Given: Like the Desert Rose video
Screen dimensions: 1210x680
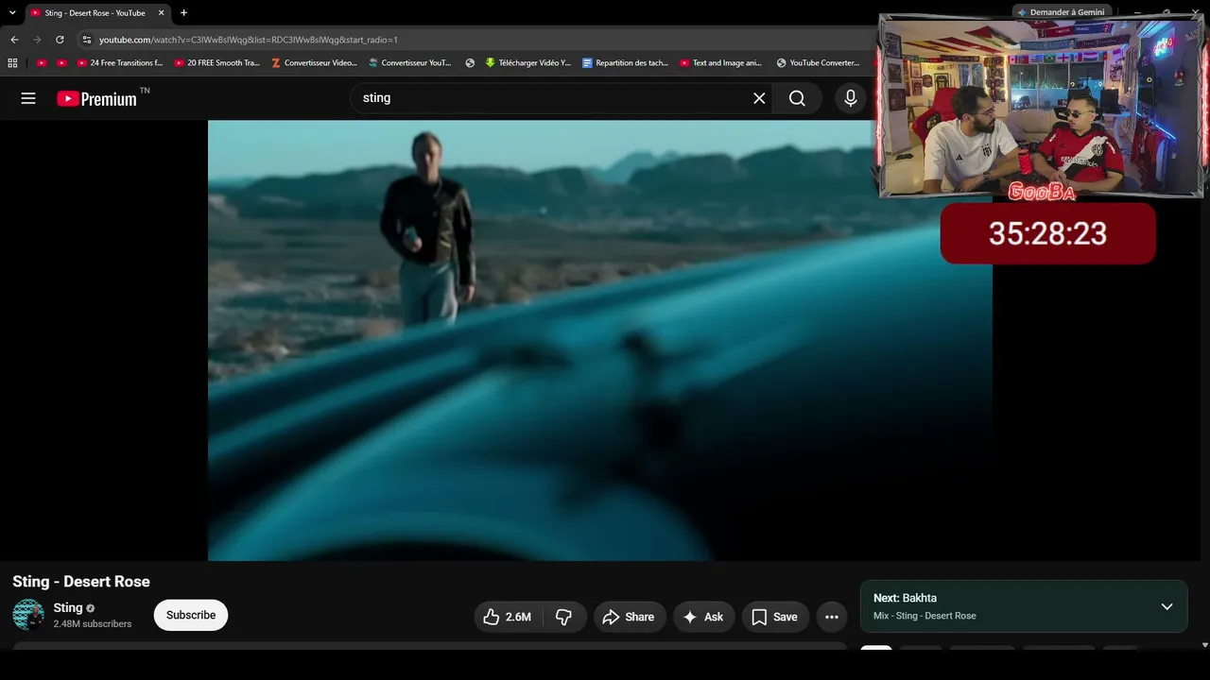Looking at the screenshot, I should (x=508, y=617).
